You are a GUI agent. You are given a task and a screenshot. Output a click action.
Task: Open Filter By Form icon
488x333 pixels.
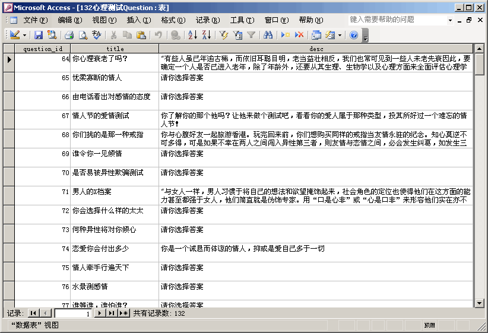tap(237, 35)
